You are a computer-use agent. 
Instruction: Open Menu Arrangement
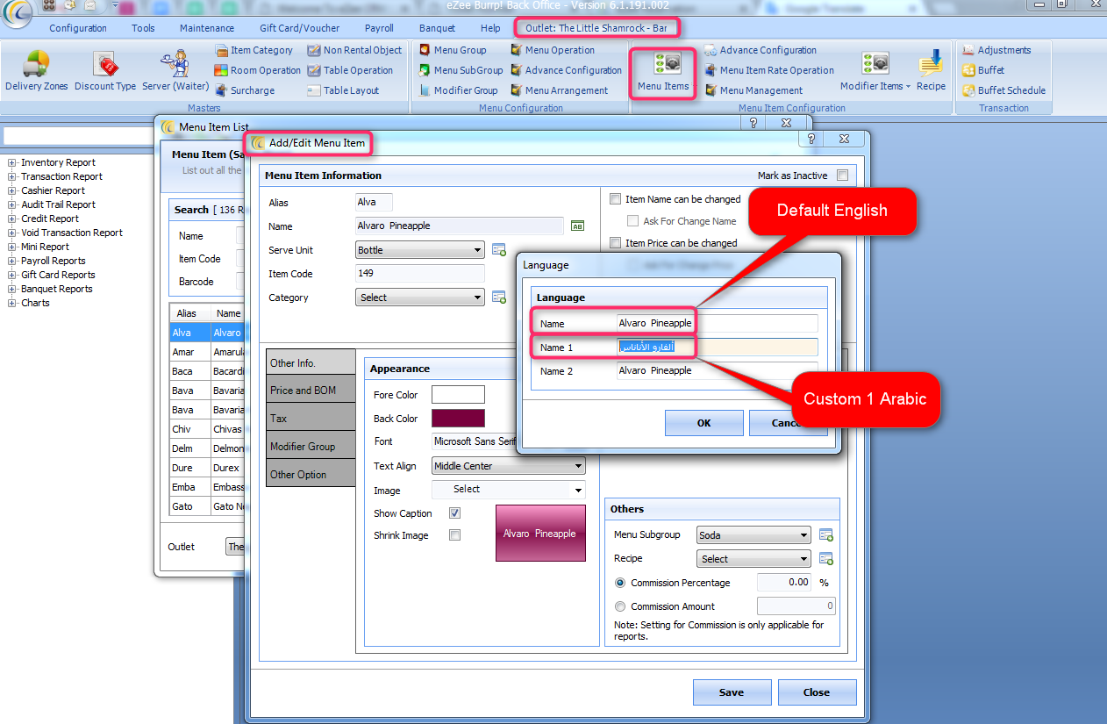click(560, 90)
